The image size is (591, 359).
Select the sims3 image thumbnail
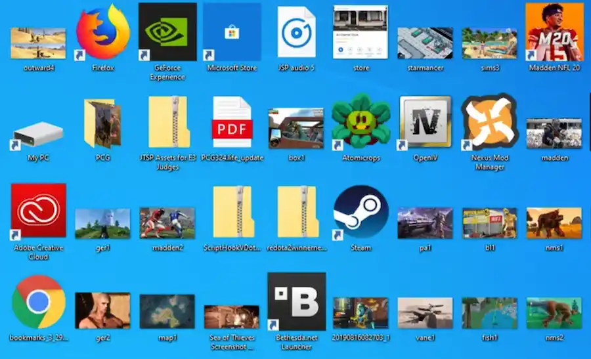(x=490, y=43)
